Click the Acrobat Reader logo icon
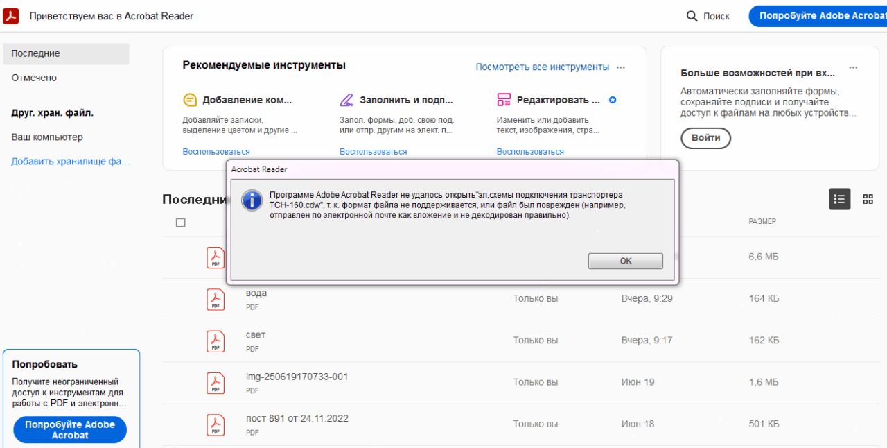Image resolution: width=887 pixels, height=448 pixels. (x=11, y=15)
